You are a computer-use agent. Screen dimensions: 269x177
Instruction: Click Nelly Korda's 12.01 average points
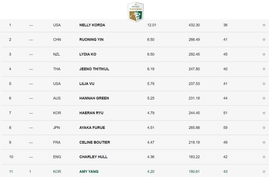[x=152, y=25]
